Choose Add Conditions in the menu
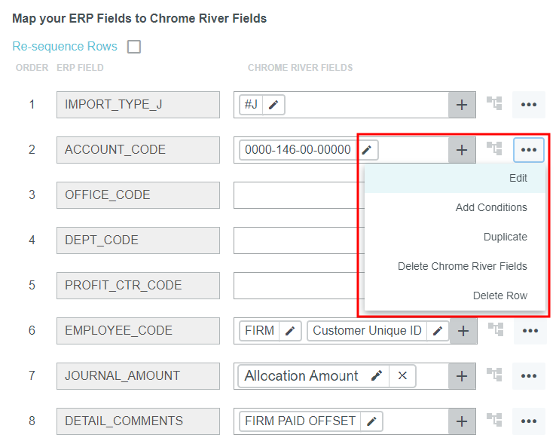 pyautogui.click(x=491, y=207)
